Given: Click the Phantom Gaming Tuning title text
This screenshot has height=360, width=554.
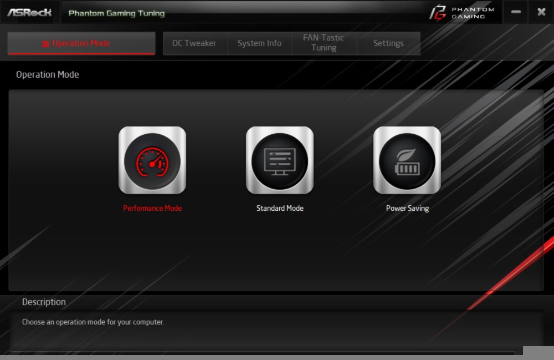Looking at the screenshot, I should click(x=116, y=13).
